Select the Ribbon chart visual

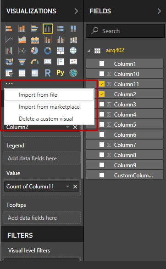point(73,40)
